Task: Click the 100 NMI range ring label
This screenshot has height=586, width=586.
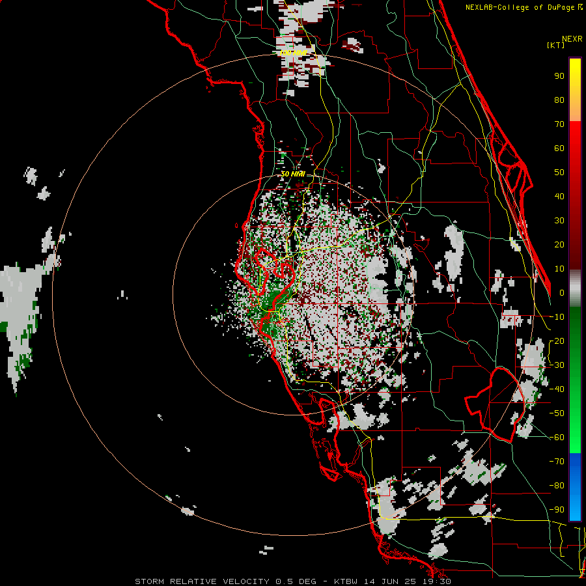Action: (x=294, y=53)
